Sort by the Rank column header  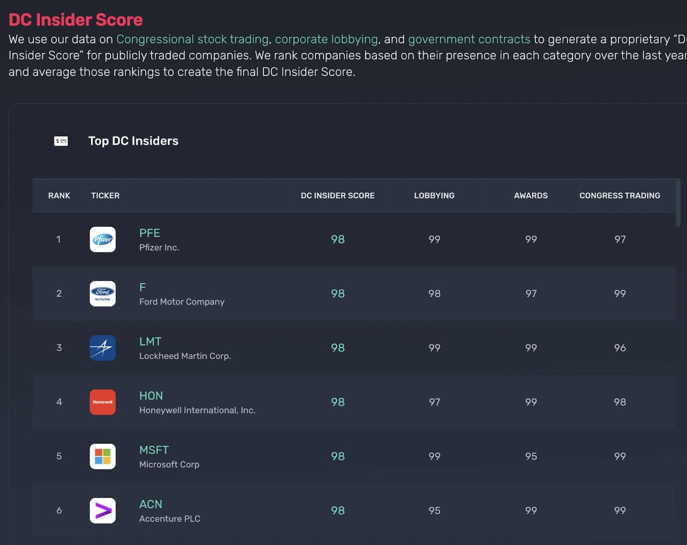tap(59, 195)
